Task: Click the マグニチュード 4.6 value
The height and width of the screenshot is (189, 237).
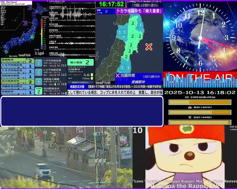Action: pyautogui.click(x=87, y=75)
